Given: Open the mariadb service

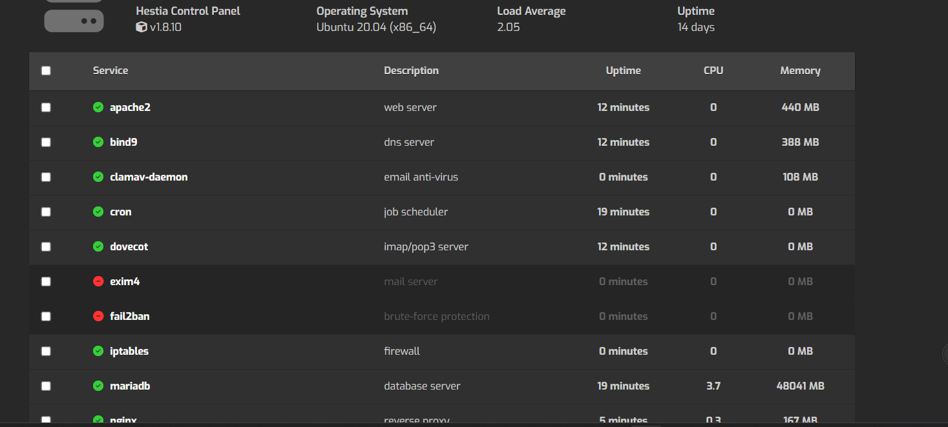Looking at the screenshot, I should tap(130, 386).
